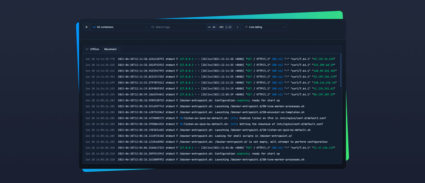
Task: Click log text "Launching /docker-entrypoint.d/20-envsubst-on-templates.sh"
Action: (x=259, y=112)
